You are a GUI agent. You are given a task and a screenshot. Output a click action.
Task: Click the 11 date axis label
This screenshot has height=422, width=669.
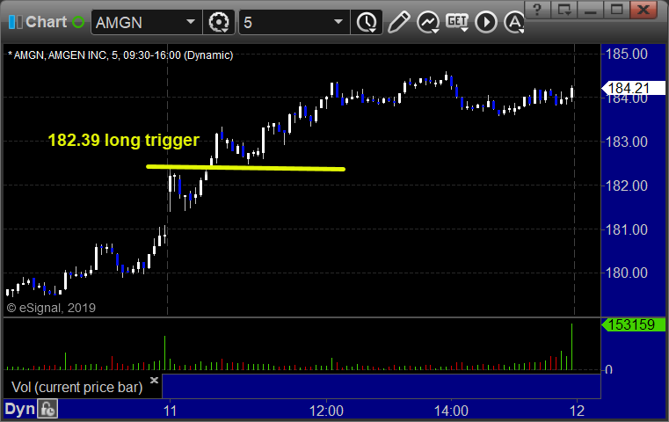170,411
